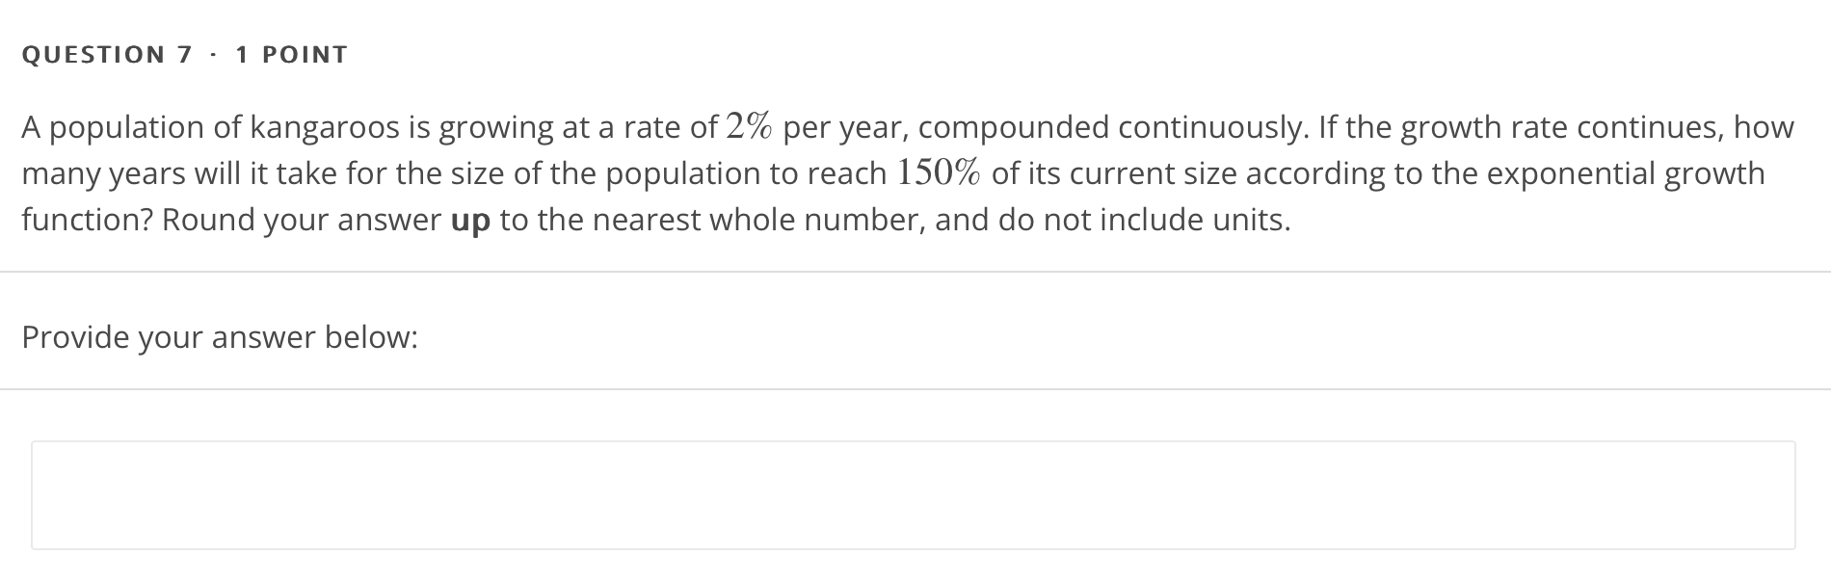Click inside the answer input box
The height and width of the screenshot is (582, 1831).
915,493
